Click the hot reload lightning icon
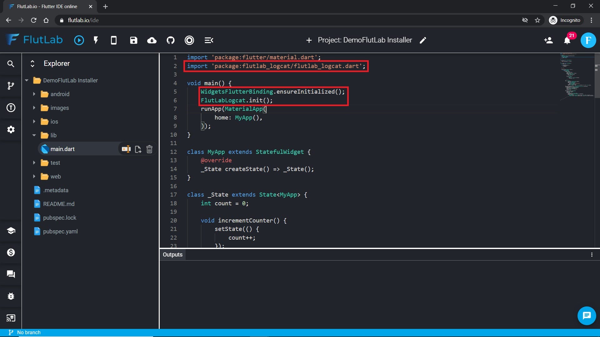Screen dimensions: 600x337 tap(96, 40)
